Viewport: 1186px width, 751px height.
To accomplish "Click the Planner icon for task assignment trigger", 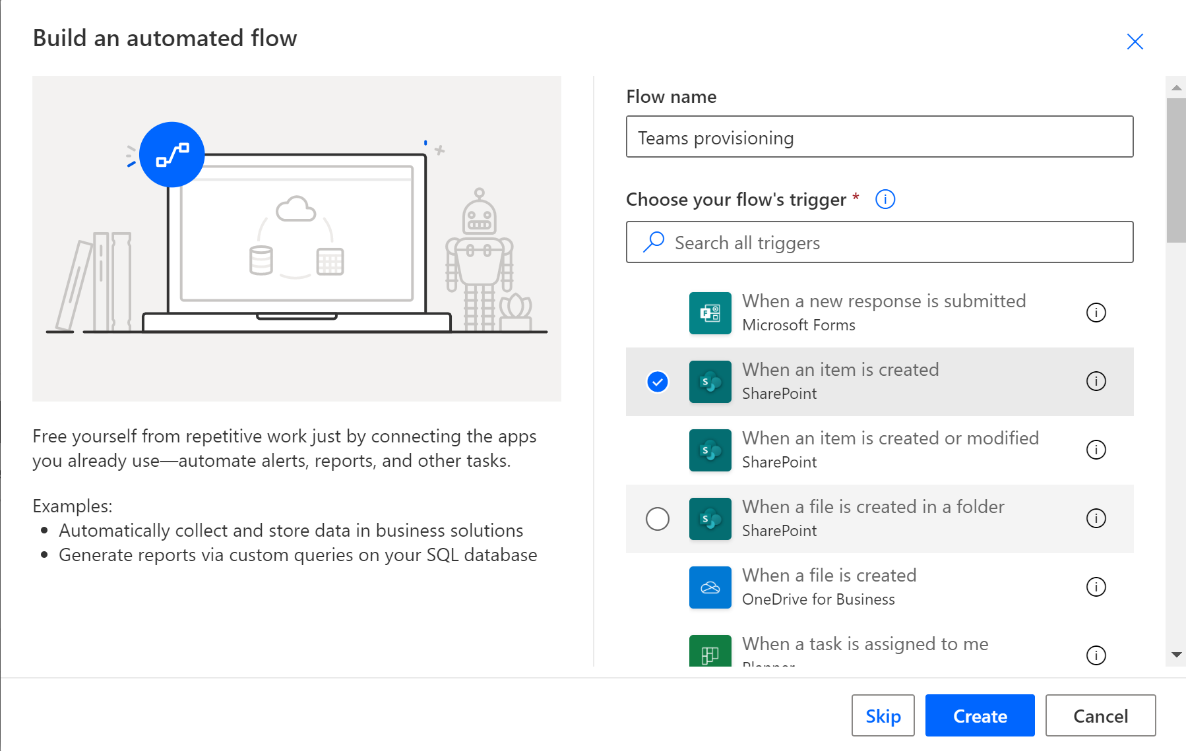I will pos(710,653).
